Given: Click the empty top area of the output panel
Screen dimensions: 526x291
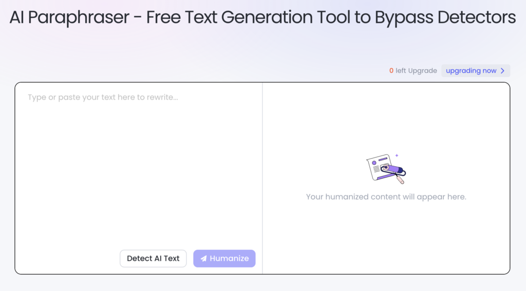Looking at the screenshot, I should 386,113.
